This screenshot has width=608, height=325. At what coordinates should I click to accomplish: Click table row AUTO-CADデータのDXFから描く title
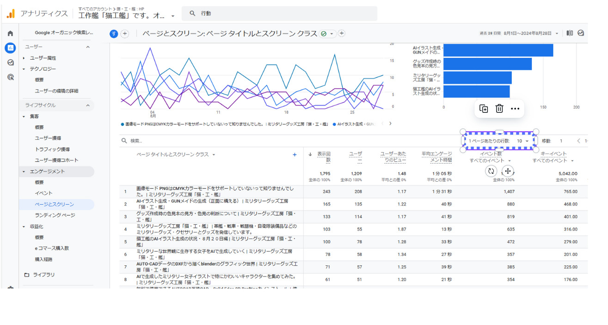tap(217, 267)
